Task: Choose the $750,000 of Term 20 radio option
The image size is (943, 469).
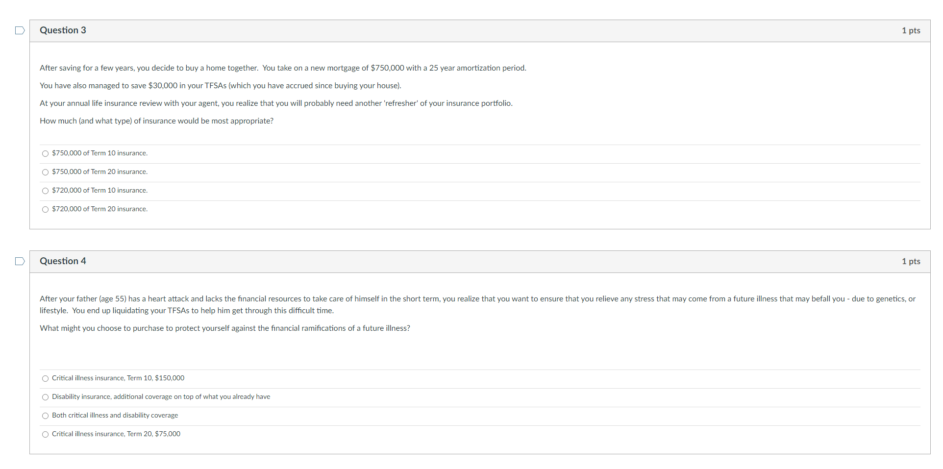Action: coord(46,172)
